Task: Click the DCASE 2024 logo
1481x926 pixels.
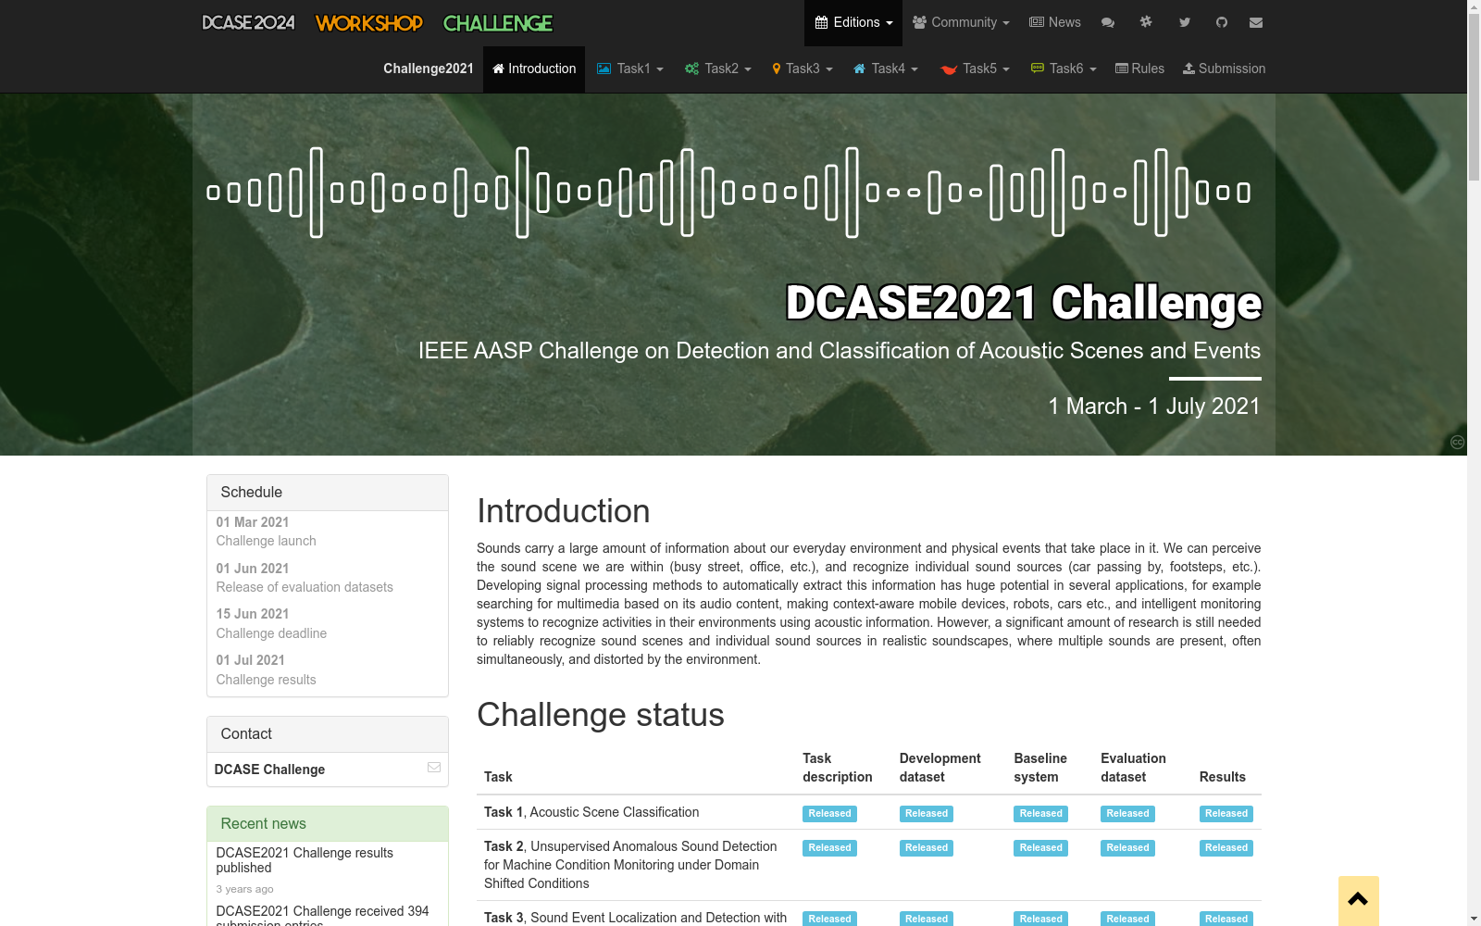Action: point(248,23)
